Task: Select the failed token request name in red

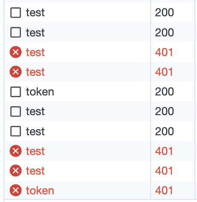Action: (x=40, y=190)
